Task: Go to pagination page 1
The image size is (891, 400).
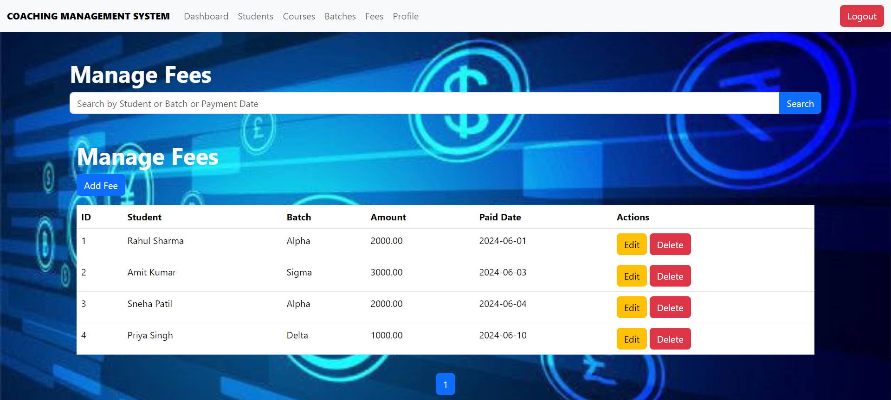Action: tap(445, 384)
